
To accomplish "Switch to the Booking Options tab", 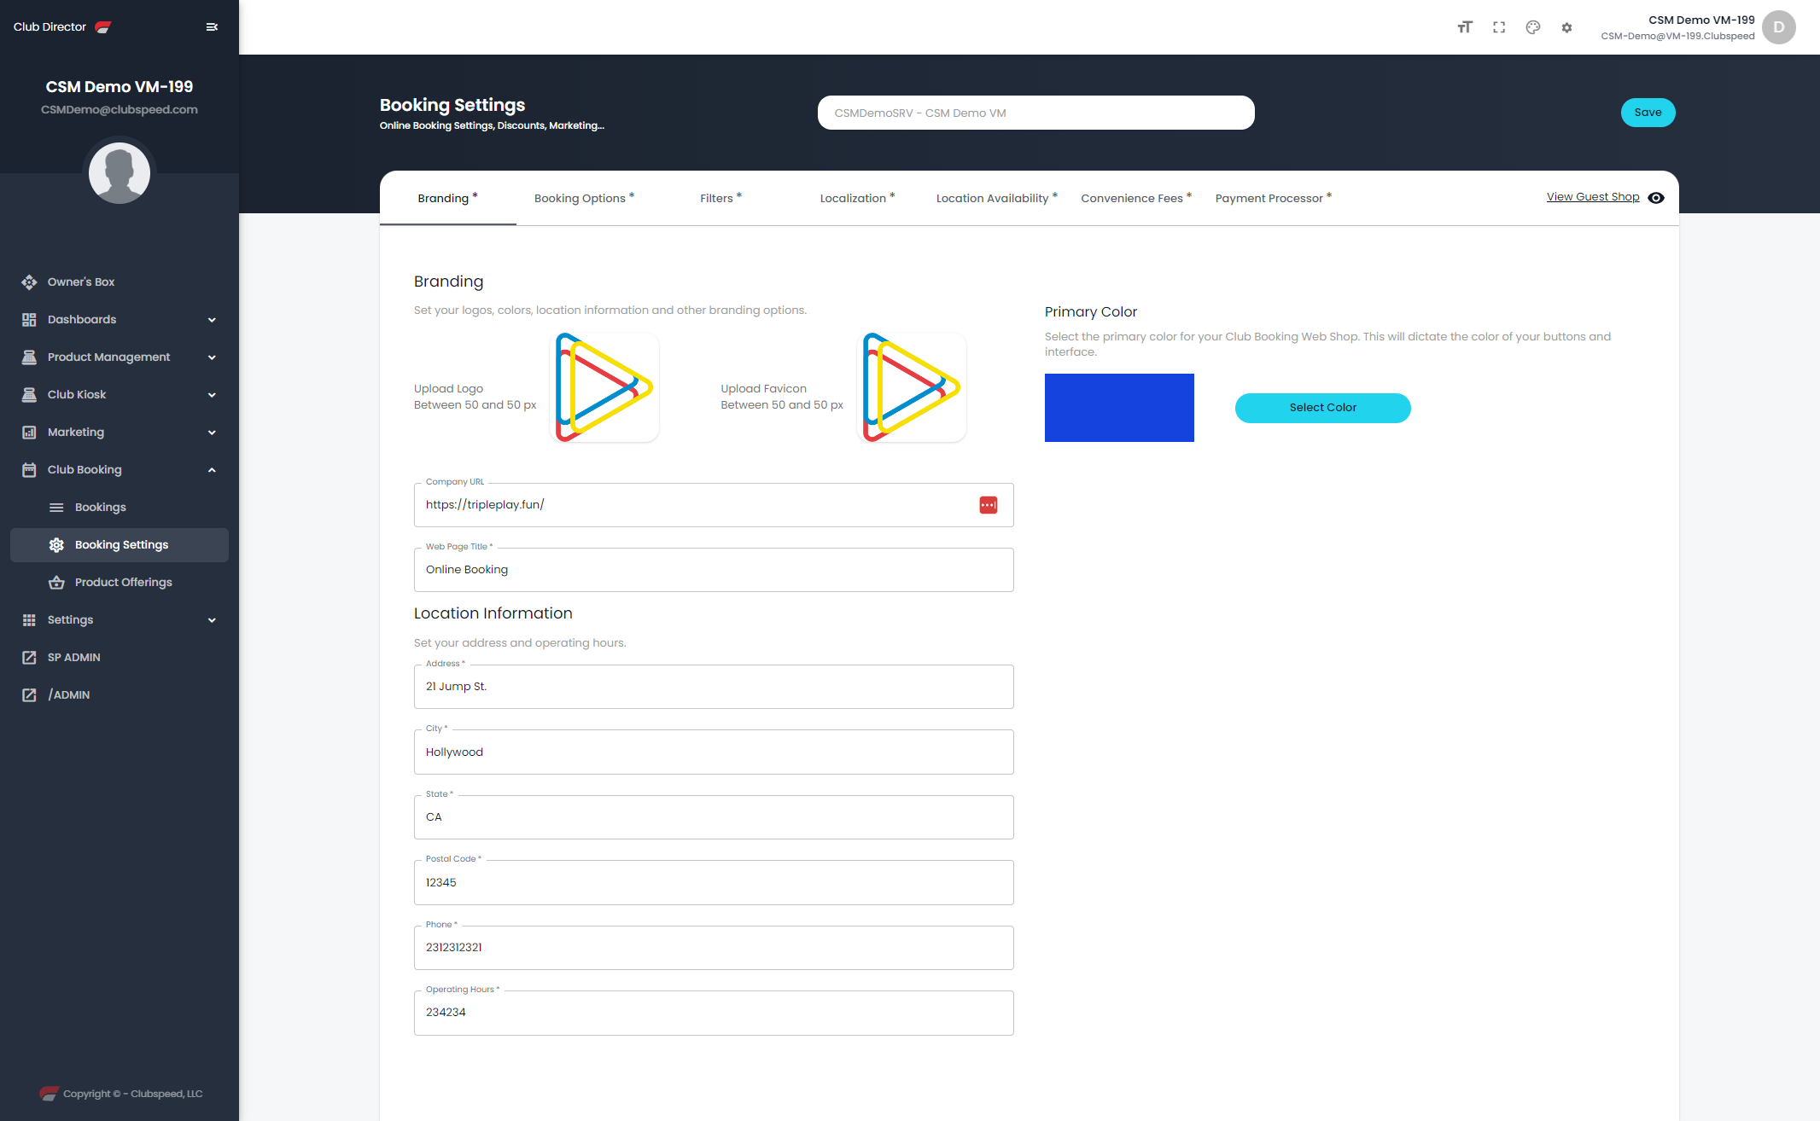I will pos(584,198).
